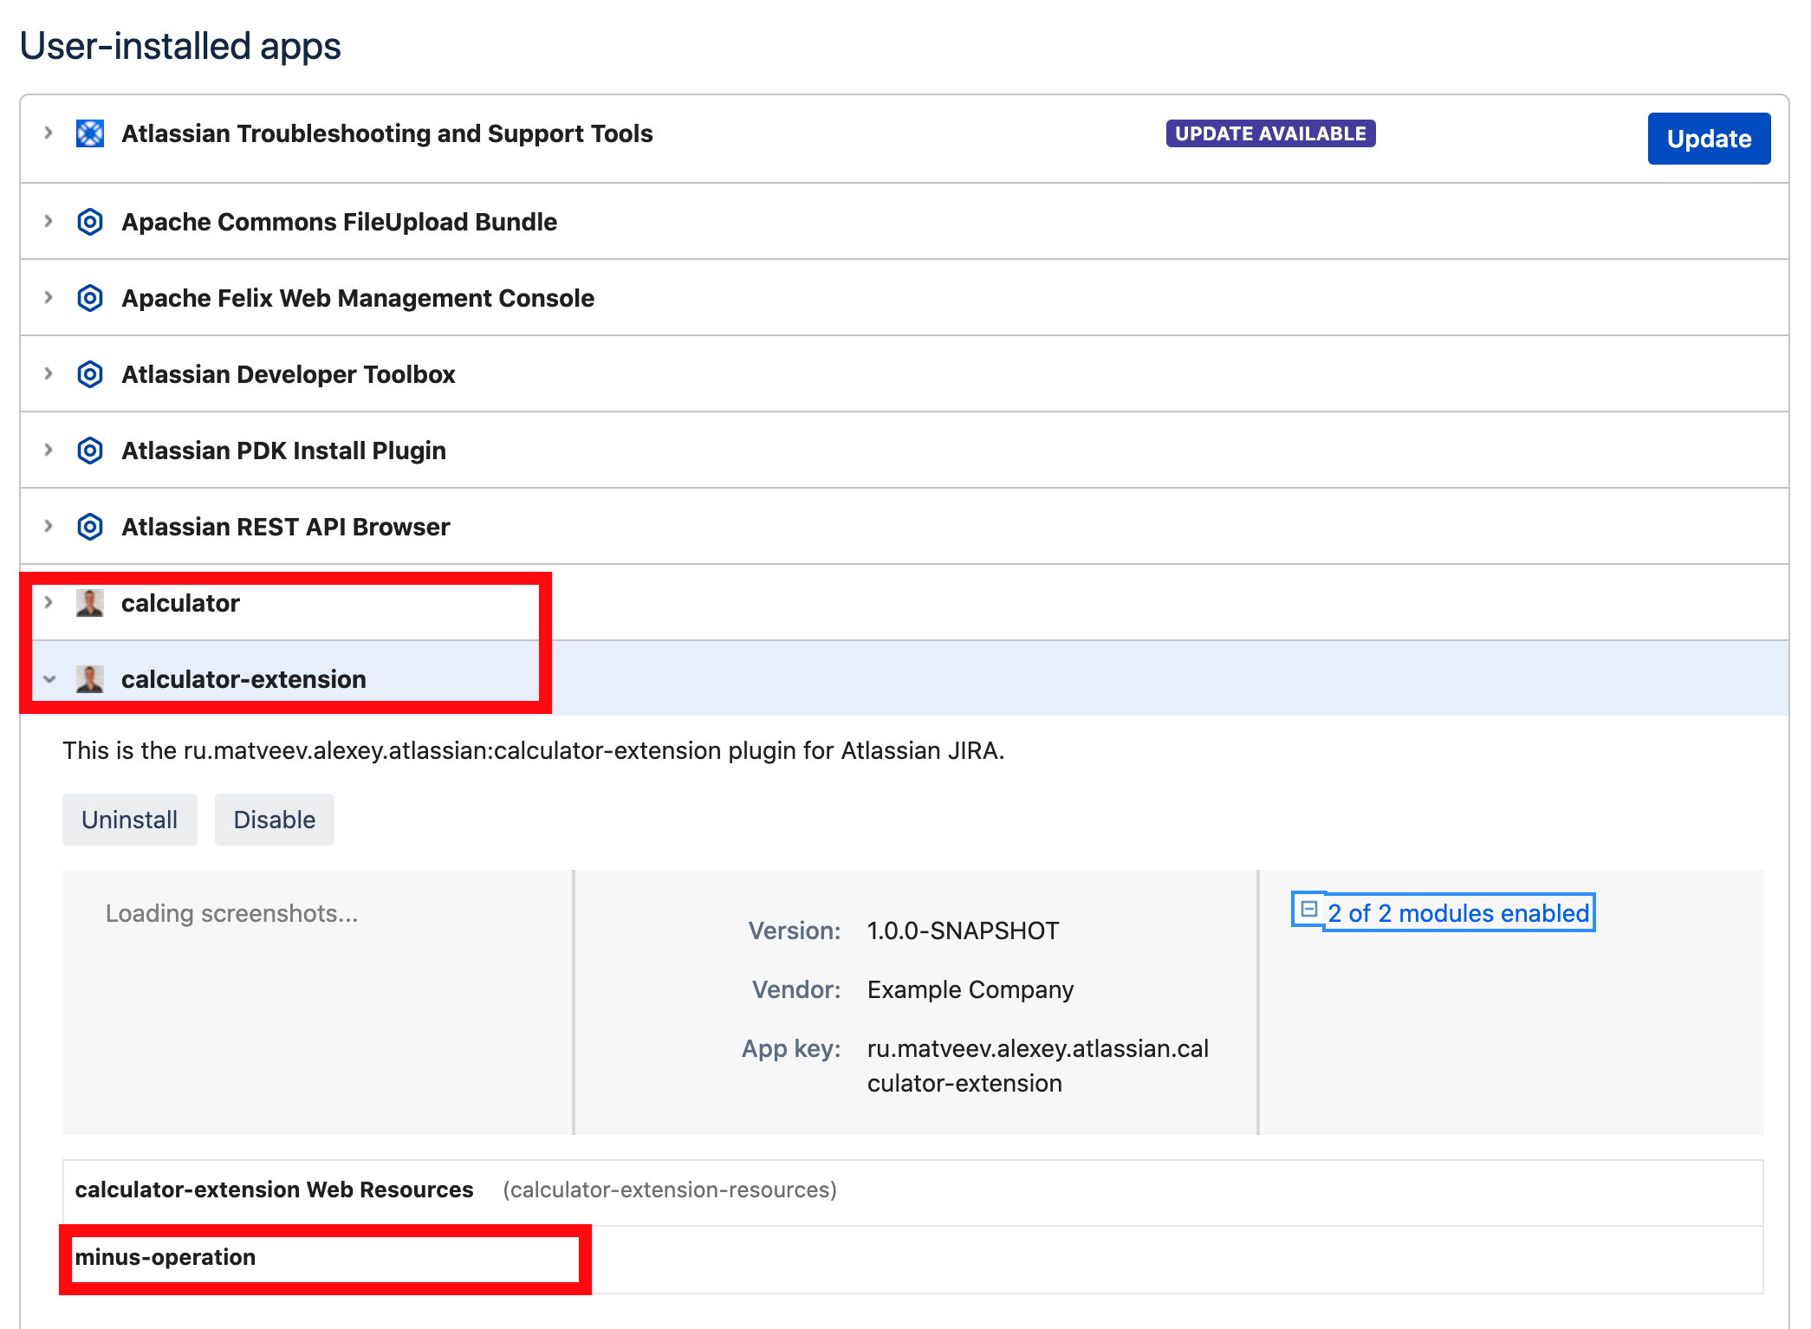Click the Atlassian PDK Install Plugin icon
The width and height of the screenshot is (1811, 1329).
pyautogui.click(x=90, y=451)
